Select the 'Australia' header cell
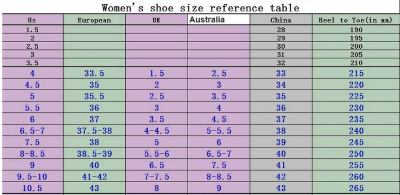400x195 pixels. [206, 21]
